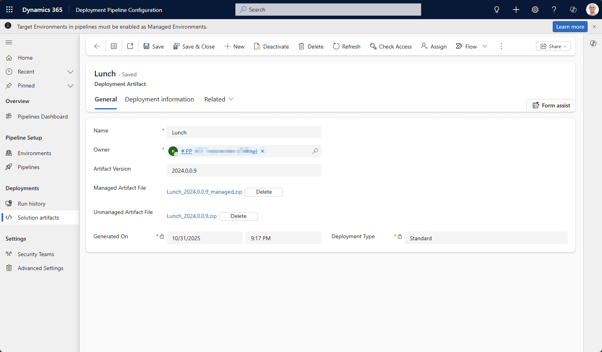602x352 pixels.
Task: Open the more commands overflow menu
Action: pos(501,47)
